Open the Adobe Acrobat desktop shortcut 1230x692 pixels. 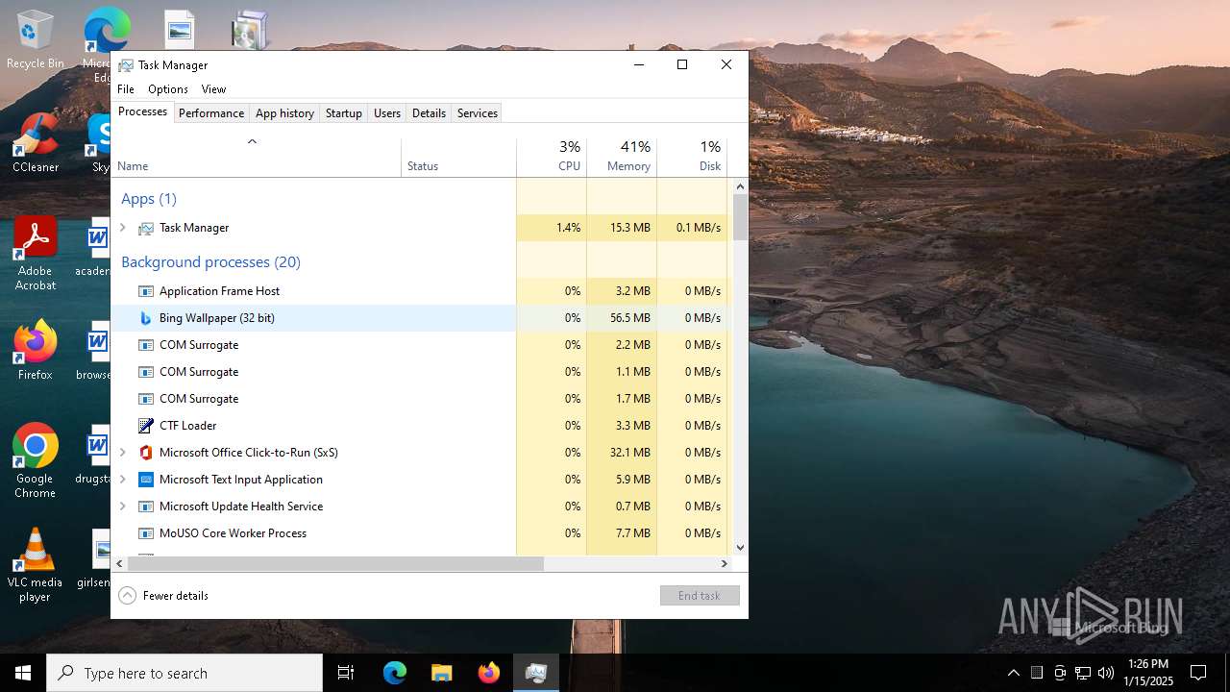(36, 254)
